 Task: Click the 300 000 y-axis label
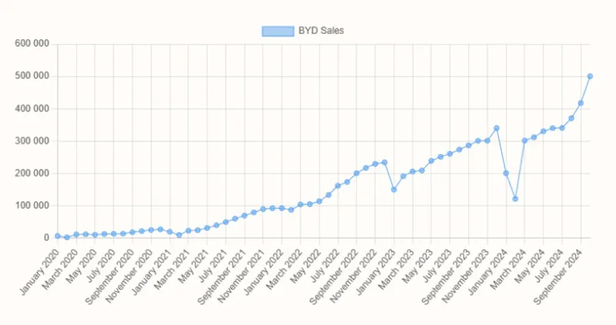pyautogui.click(x=32, y=141)
